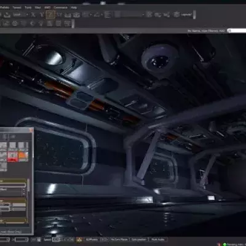246x246 pixels.
Task: Toggle the AI/Physics button
Action: point(92,239)
